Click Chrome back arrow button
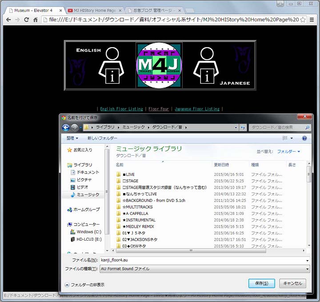This screenshot has height=302, width=320. (8, 20)
